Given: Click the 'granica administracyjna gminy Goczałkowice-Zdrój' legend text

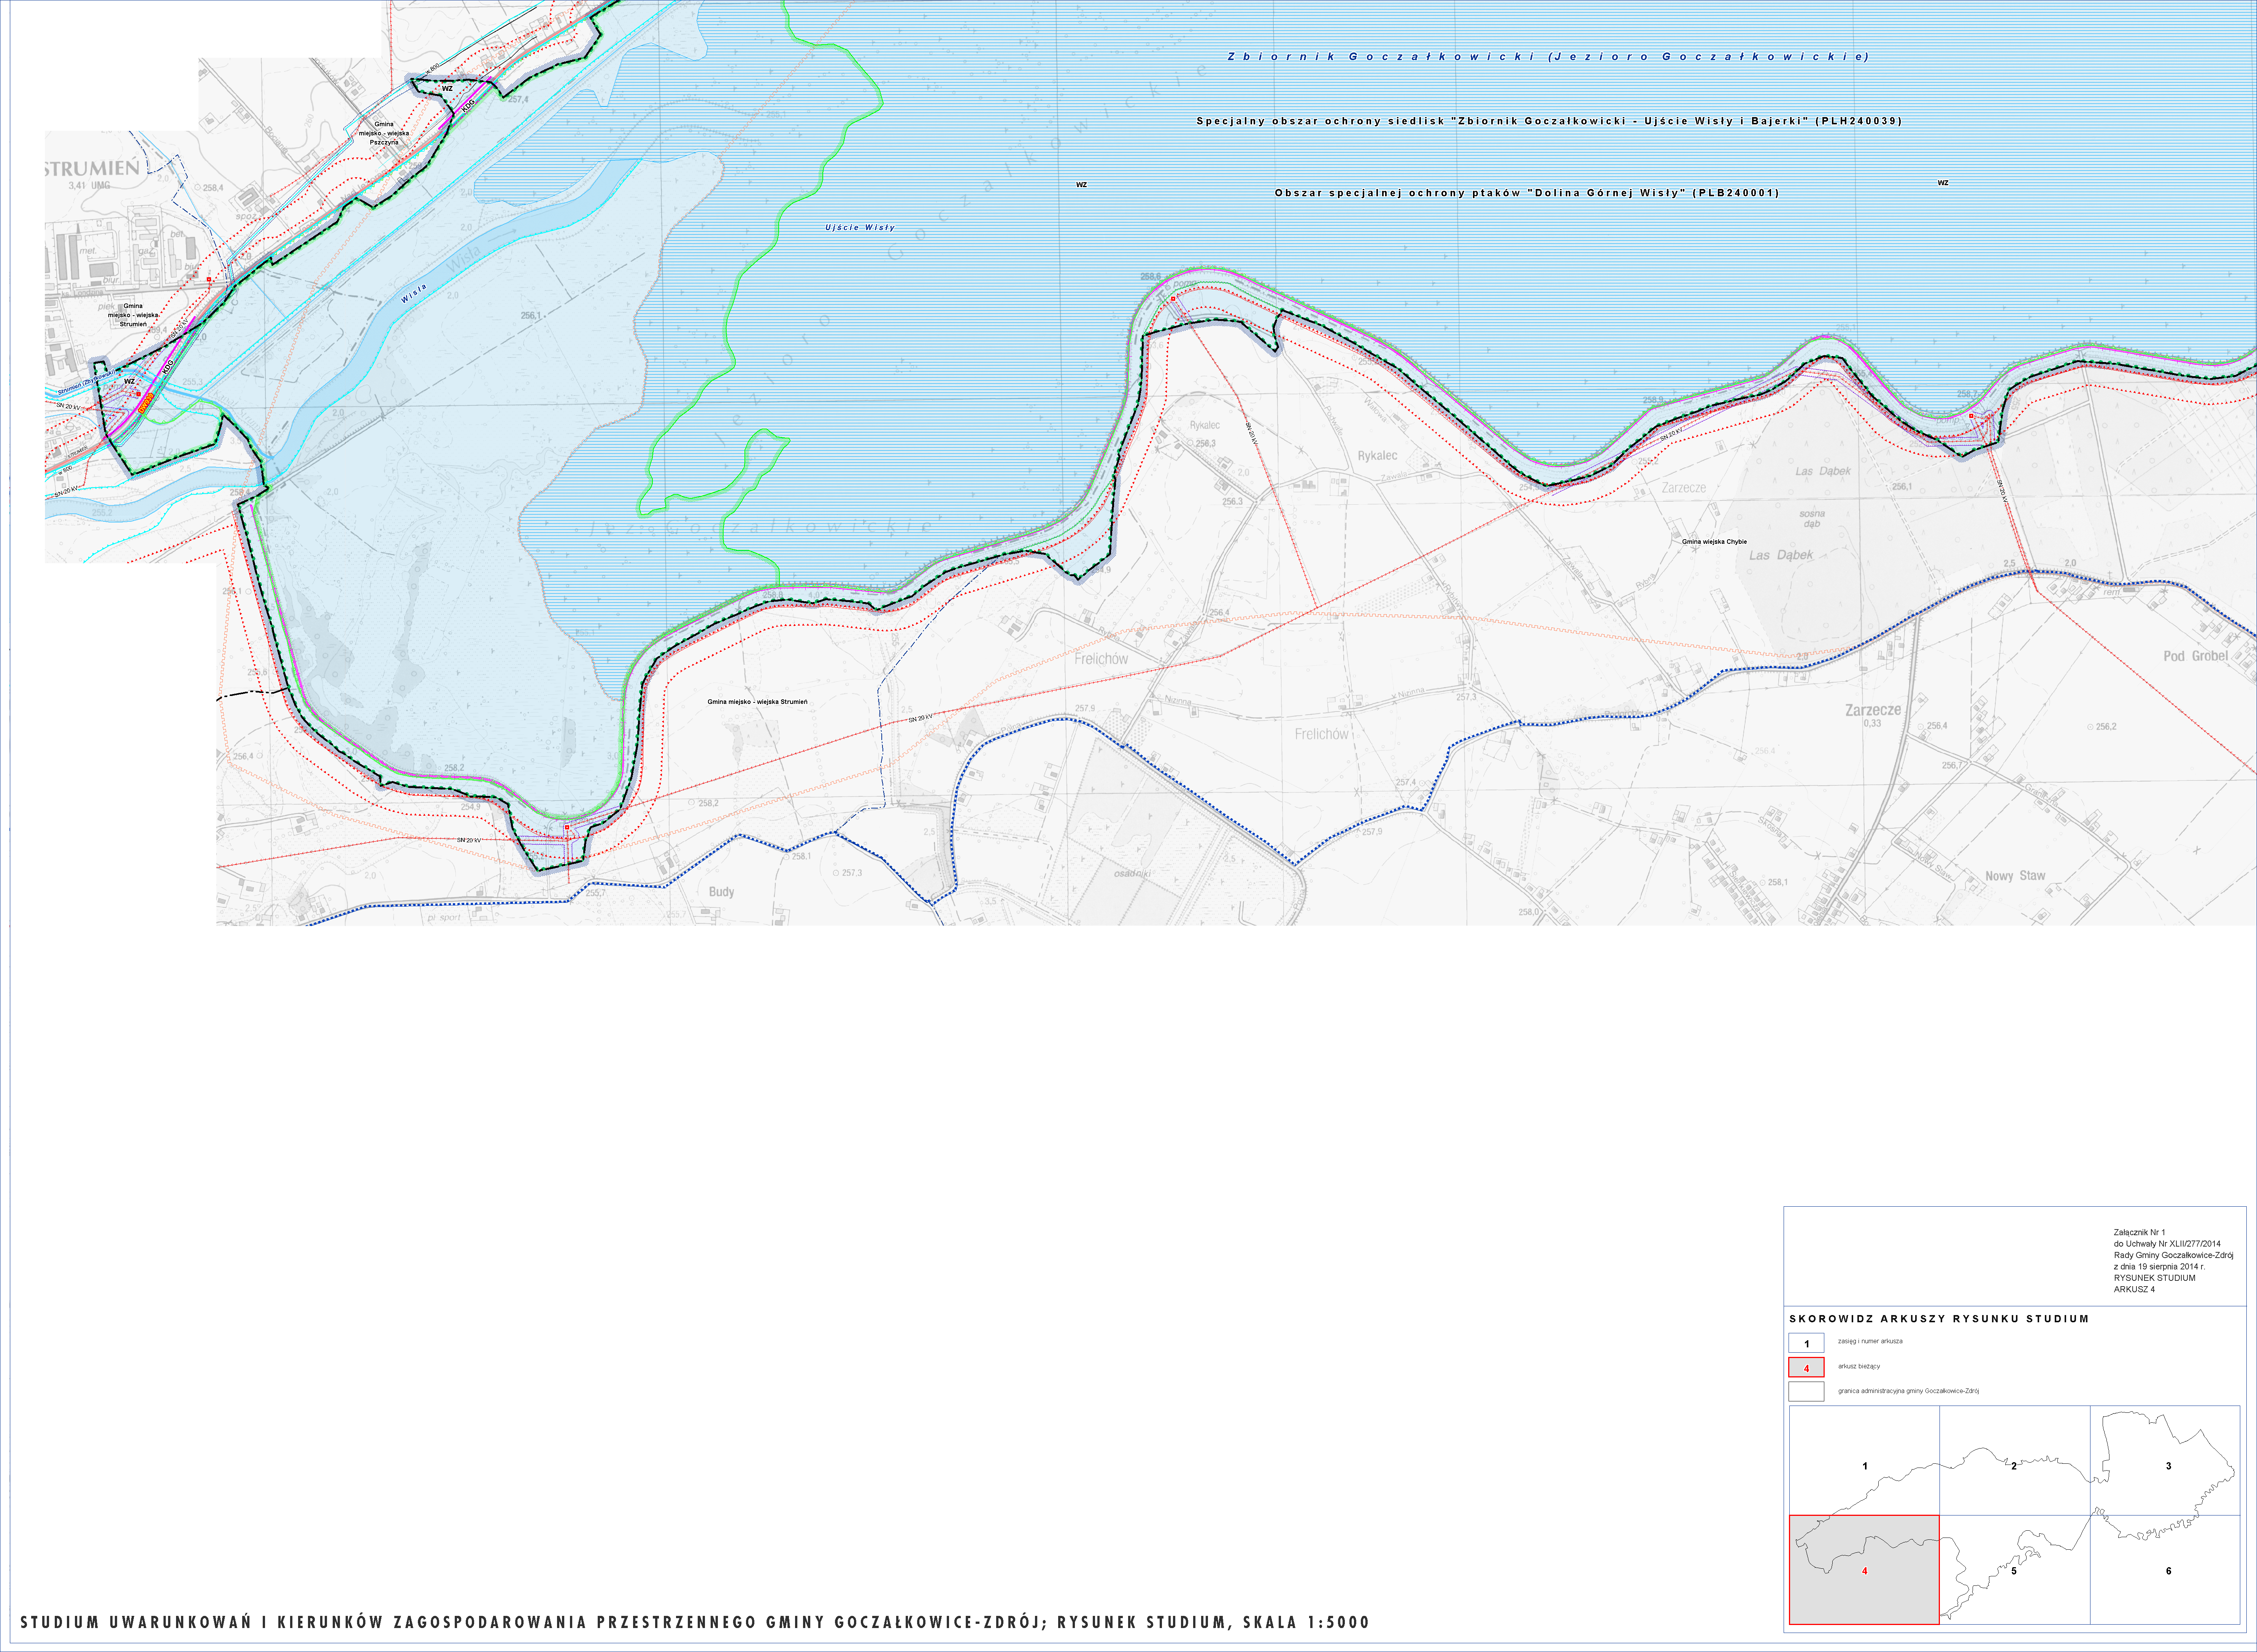Looking at the screenshot, I should coord(1908,1391).
